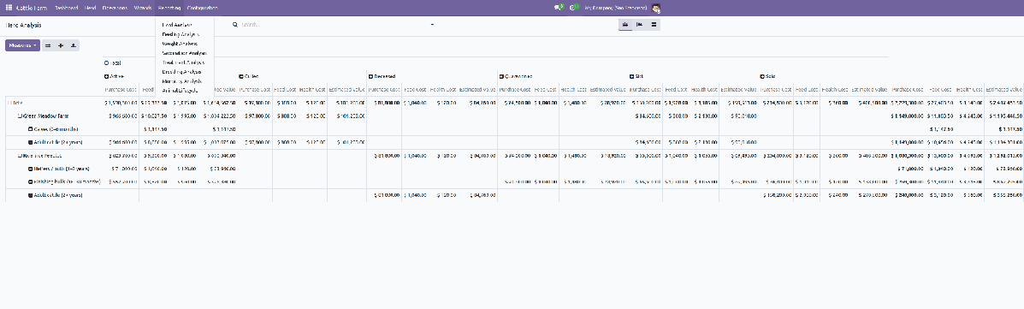This screenshot has height=309, width=1024.
Task: Open the conversations messages icon
Action: tap(559, 8)
